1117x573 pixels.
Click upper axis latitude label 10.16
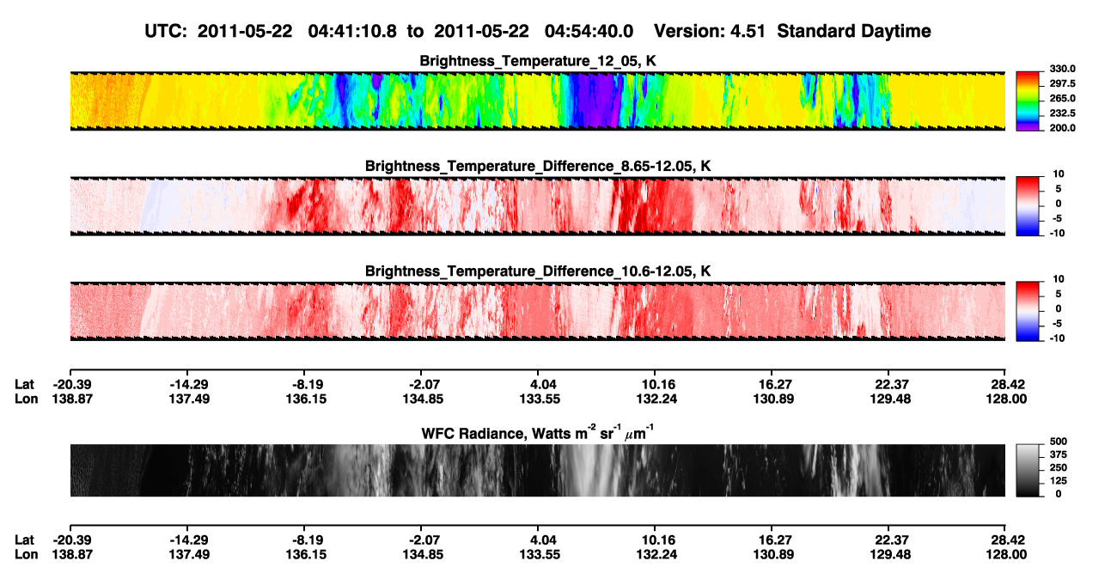pyautogui.click(x=655, y=384)
